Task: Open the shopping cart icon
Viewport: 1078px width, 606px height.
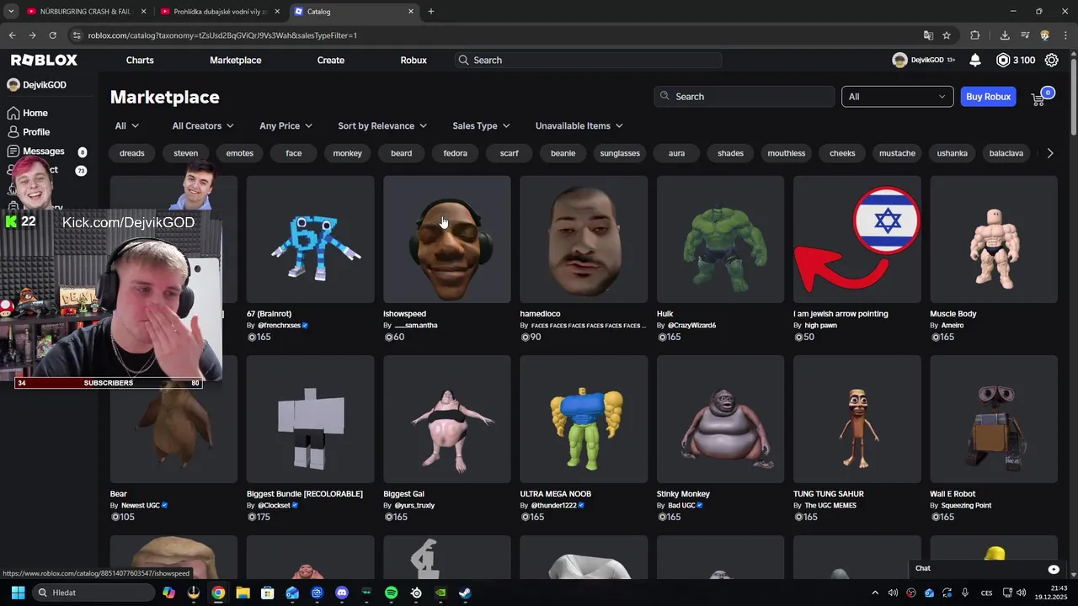Action: click(1038, 98)
